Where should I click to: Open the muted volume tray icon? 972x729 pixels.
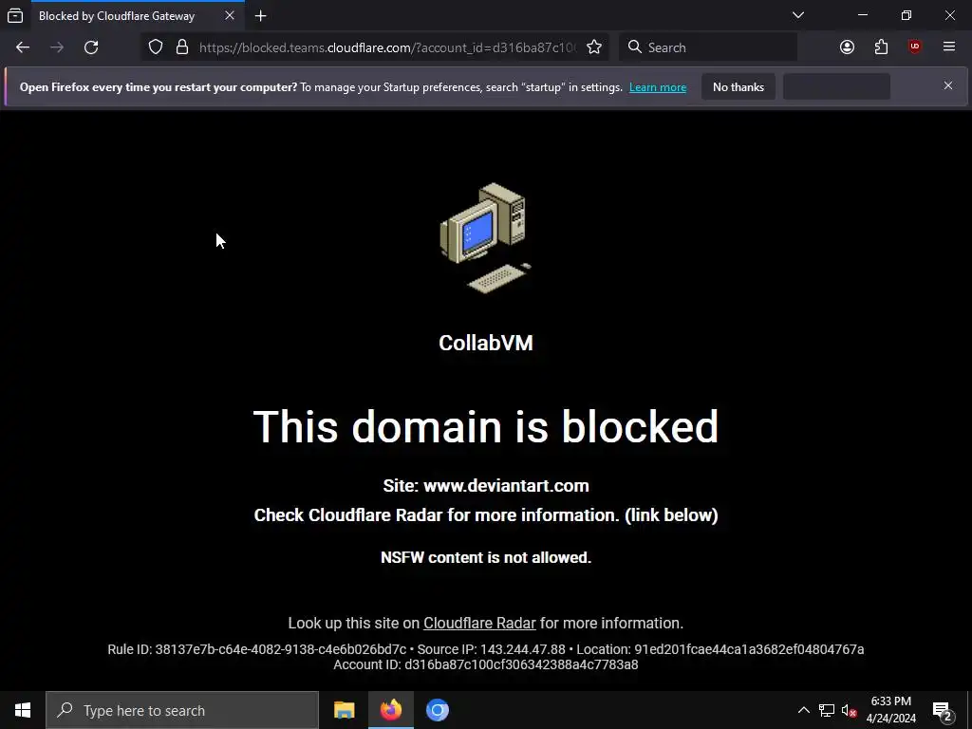(x=849, y=710)
